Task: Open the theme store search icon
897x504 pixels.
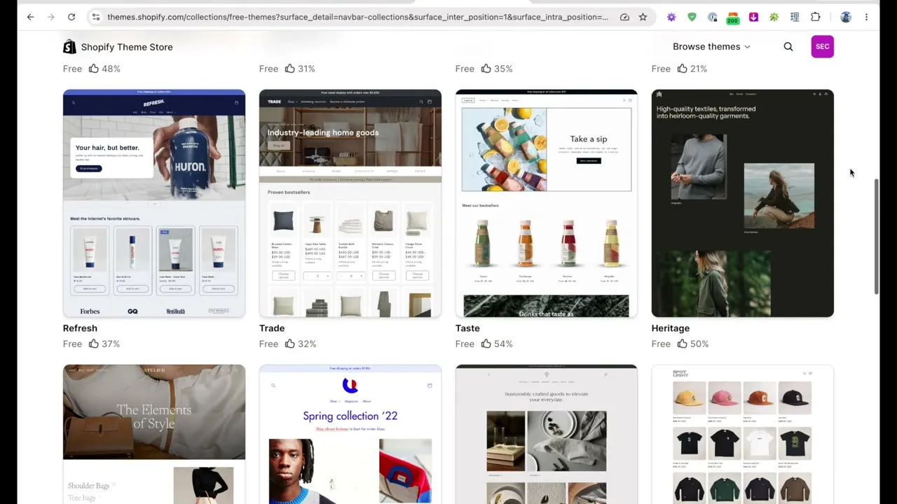Action: pos(788,47)
